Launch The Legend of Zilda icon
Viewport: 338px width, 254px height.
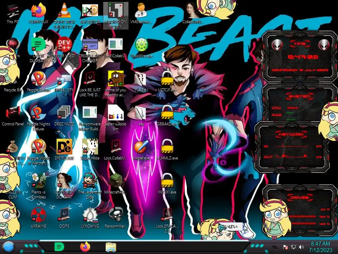(90, 186)
